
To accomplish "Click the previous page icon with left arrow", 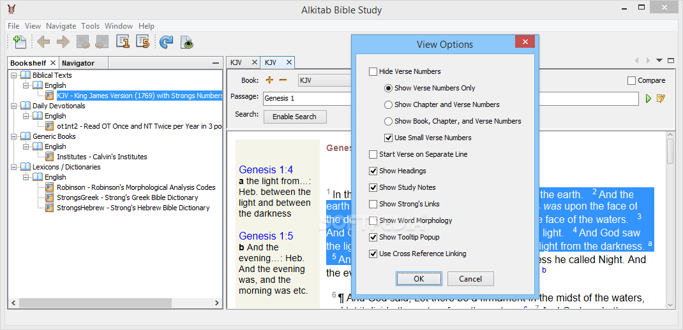I will click(x=83, y=42).
